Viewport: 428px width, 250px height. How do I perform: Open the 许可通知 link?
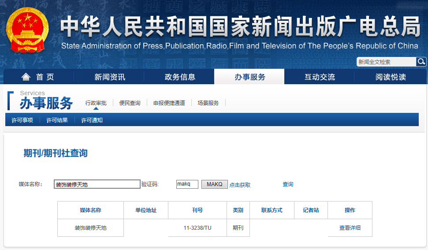(x=92, y=120)
